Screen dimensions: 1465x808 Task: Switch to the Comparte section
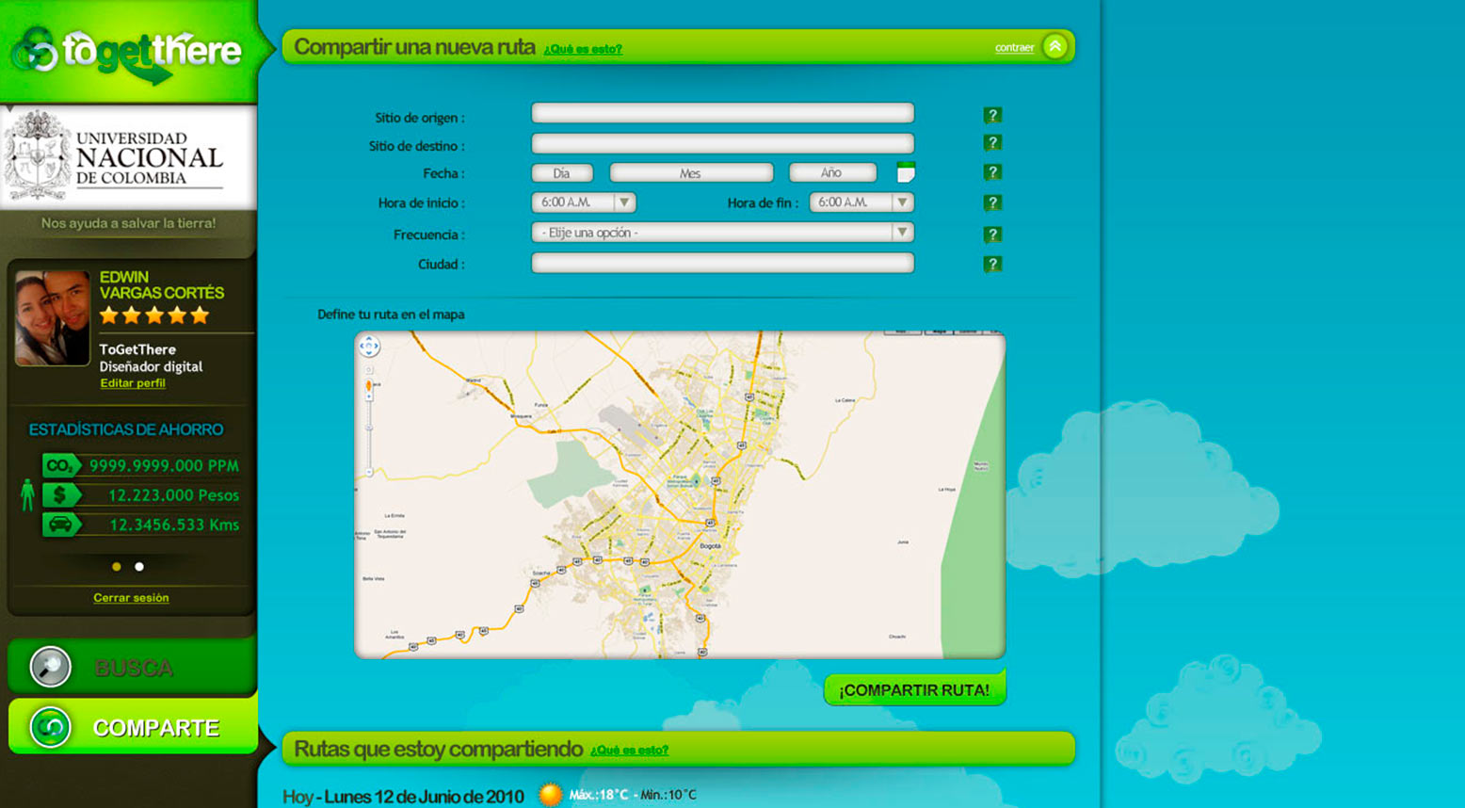(133, 727)
